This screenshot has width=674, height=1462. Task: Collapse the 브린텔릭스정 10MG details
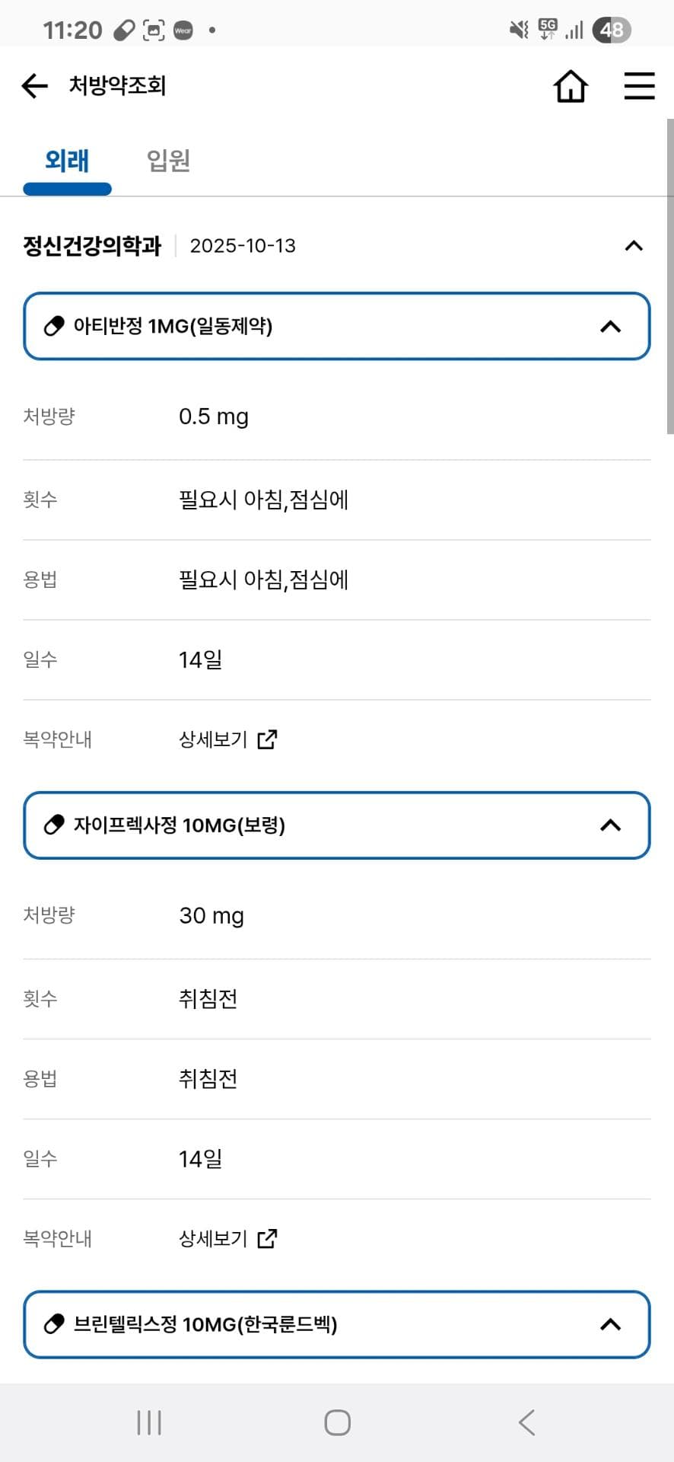pyautogui.click(x=610, y=1324)
